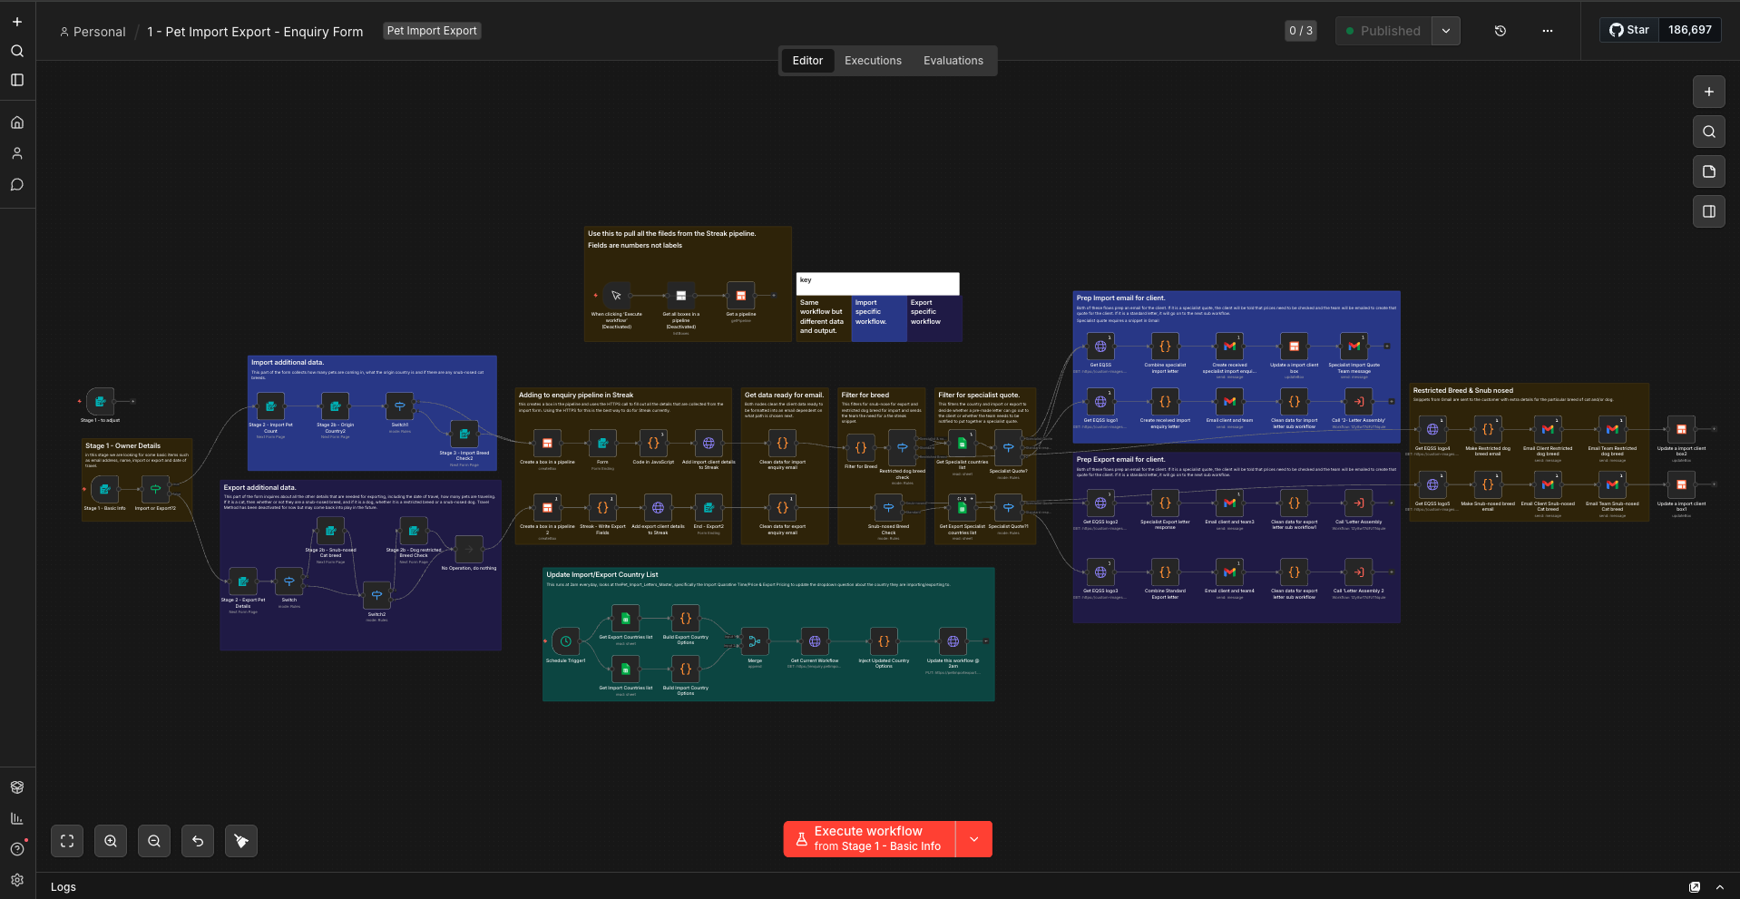Go to the home icon in left sidebar
This screenshot has height=899, width=1740.
17,122
